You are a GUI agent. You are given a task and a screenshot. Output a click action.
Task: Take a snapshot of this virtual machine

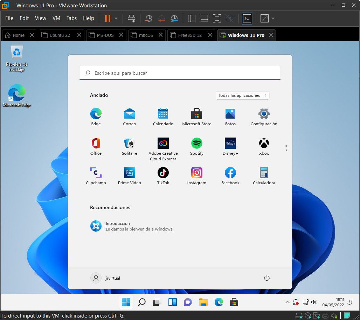tap(149, 18)
